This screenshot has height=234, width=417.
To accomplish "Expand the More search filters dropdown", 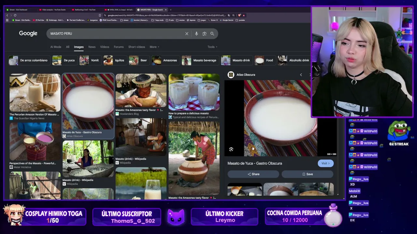I will [x=154, y=47].
